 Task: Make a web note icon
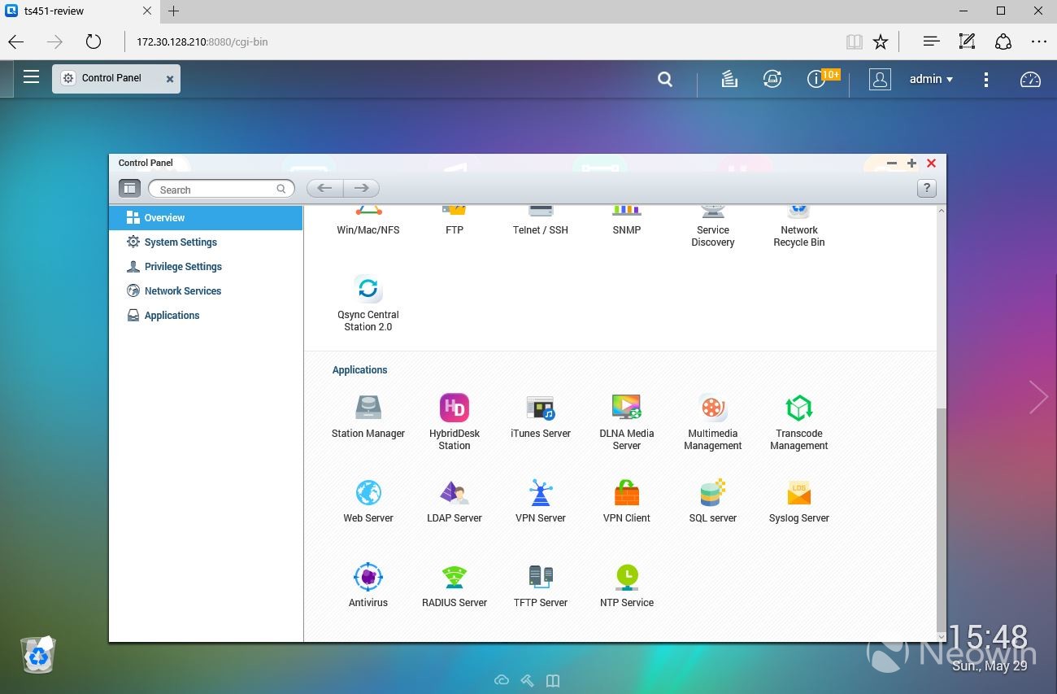click(x=967, y=41)
